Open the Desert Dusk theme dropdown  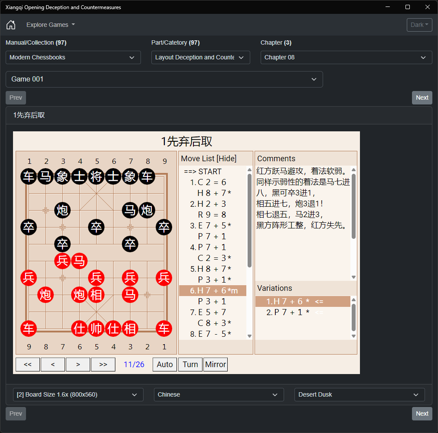click(360, 394)
